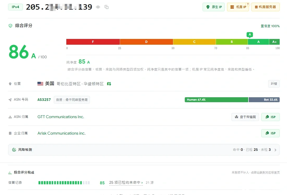Open the 25 项已检均未命中 link
287x195 pixels.
point(126,183)
